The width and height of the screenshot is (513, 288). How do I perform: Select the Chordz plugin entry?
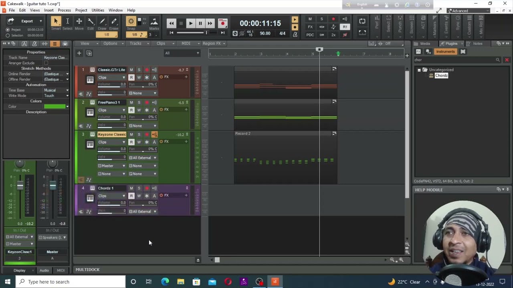tap(441, 76)
